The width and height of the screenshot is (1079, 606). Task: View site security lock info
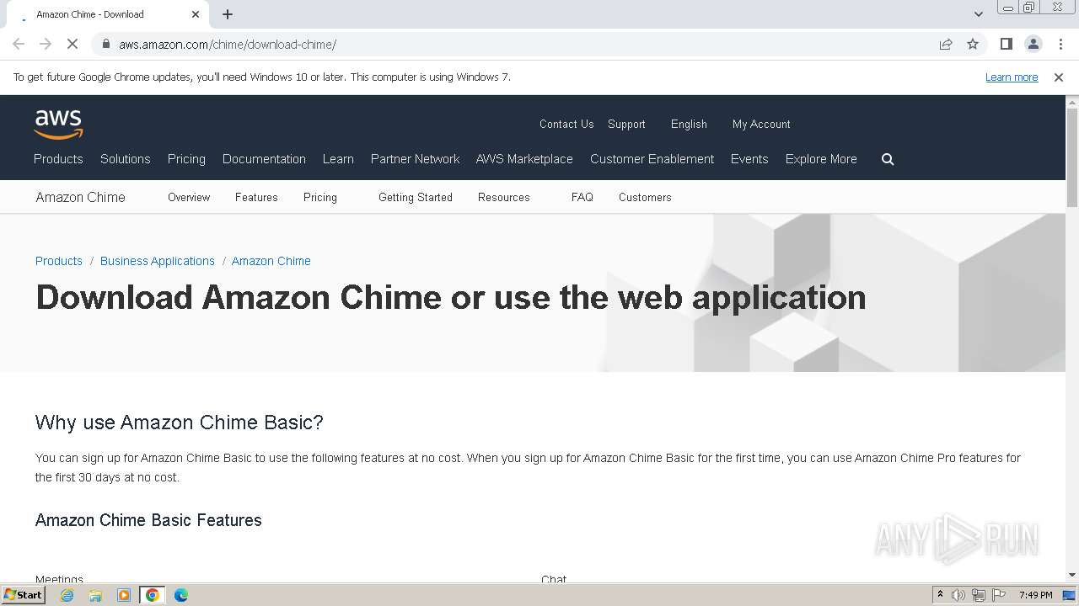(x=106, y=44)
